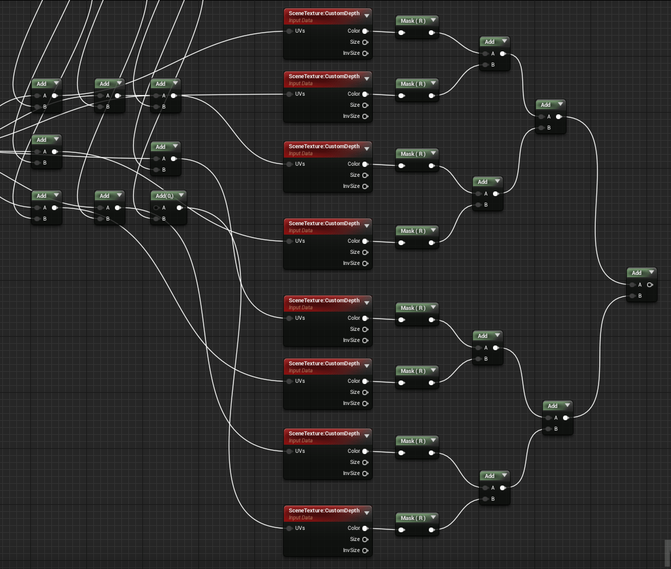Click the Size output pin on the third CustomDepth node
The width and height of the screenshot is (671, 569).
click(365, 175)
